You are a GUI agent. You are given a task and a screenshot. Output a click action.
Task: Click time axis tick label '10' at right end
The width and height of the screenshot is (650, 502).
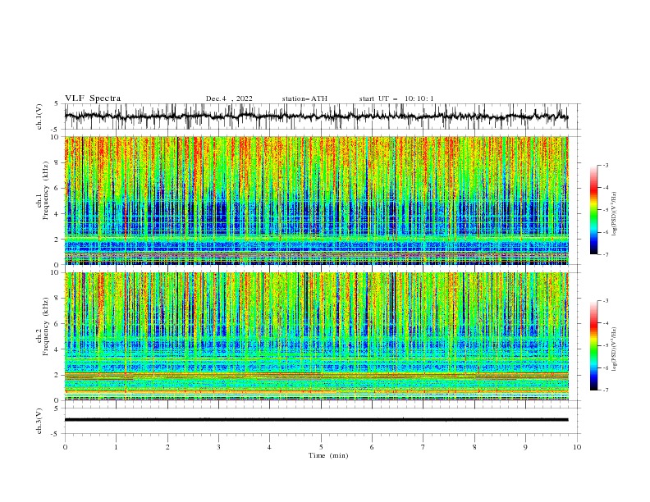click(x=577, y=447)
